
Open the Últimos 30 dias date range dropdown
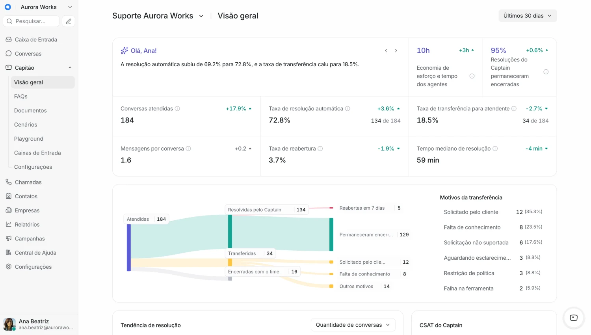coord(528,16)
